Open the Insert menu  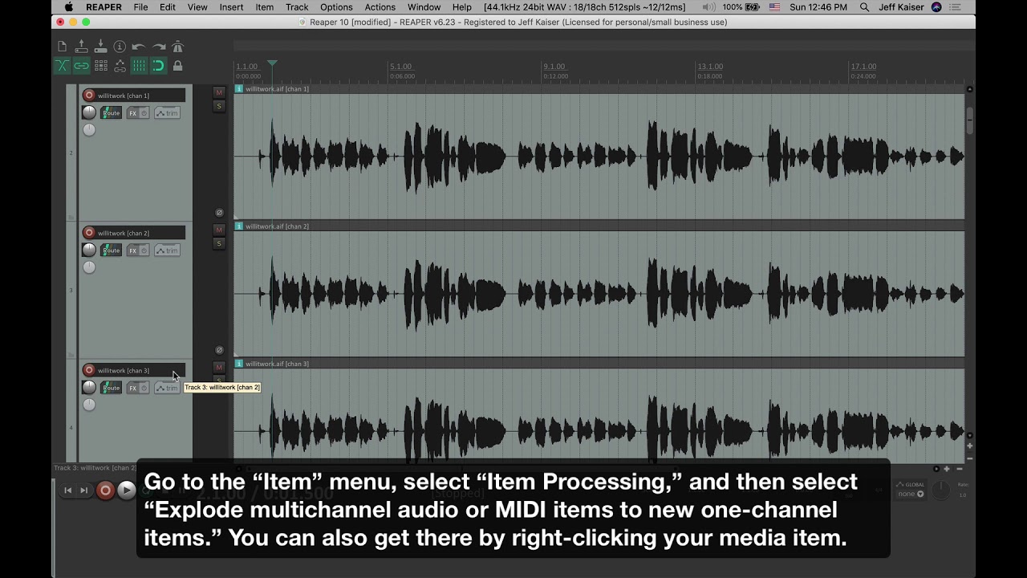[231, 7]
